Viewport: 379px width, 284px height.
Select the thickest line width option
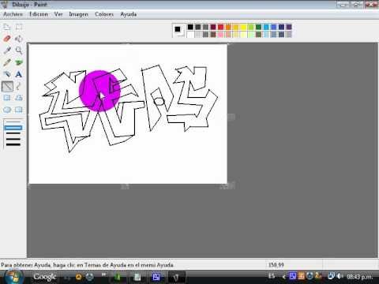coord(13,144)
